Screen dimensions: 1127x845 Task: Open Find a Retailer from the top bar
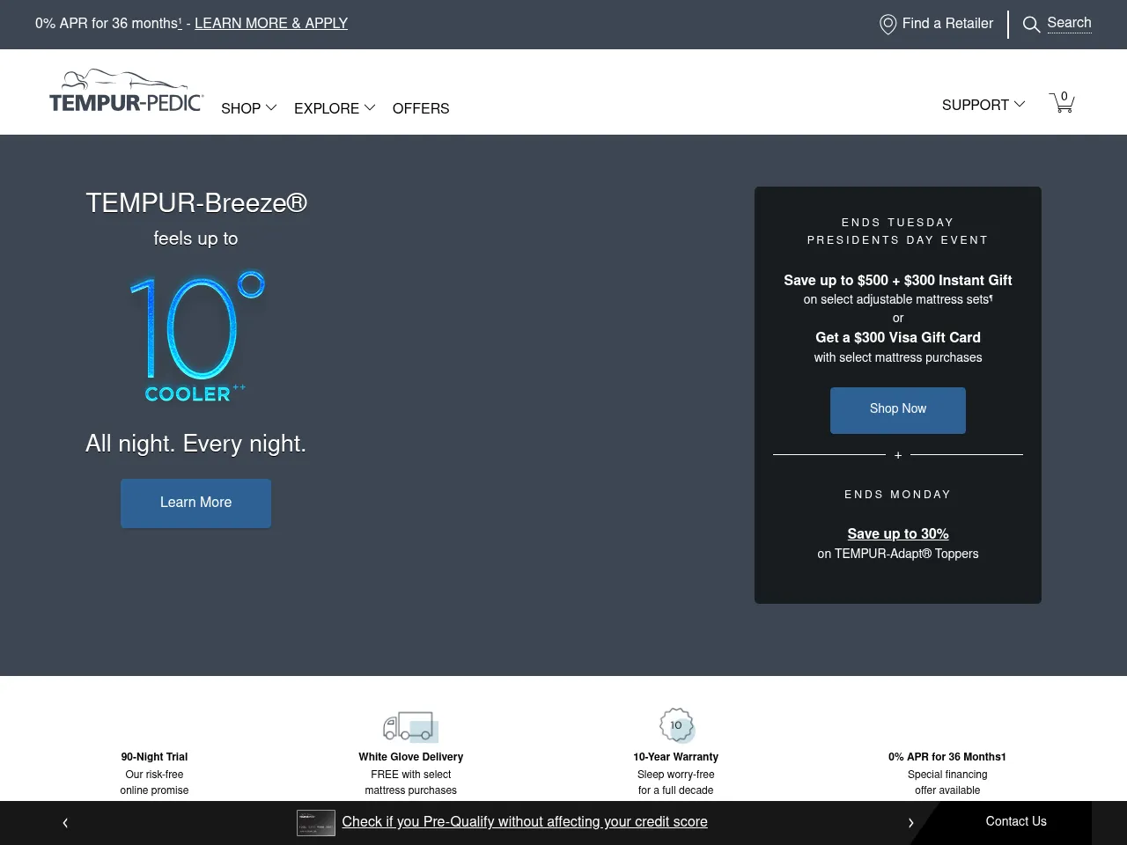pyautogui.click(x=947, y=24)
